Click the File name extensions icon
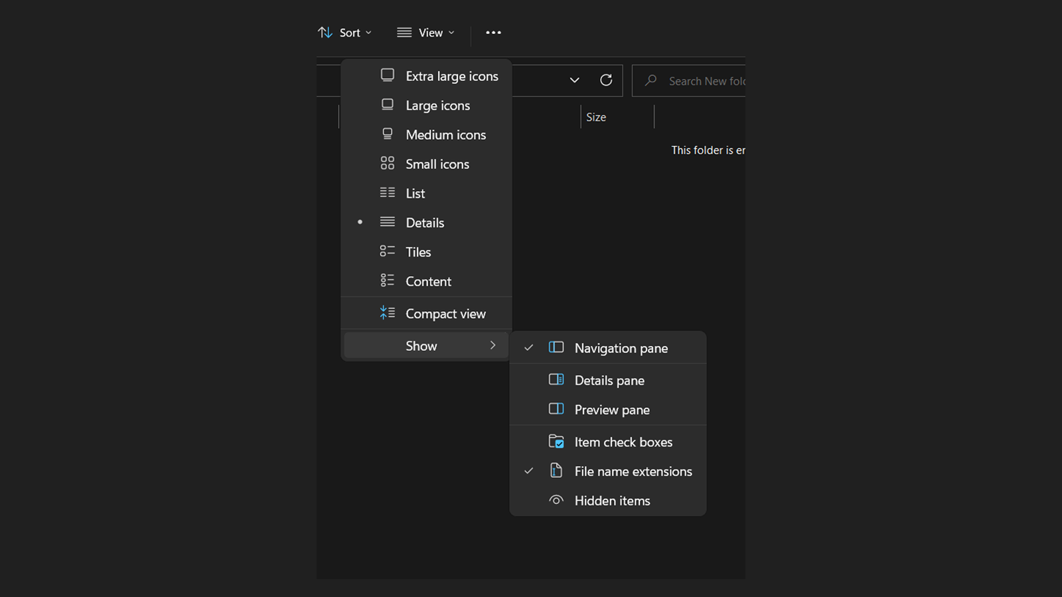The image size is (1062, 597). tap(556, 471)
